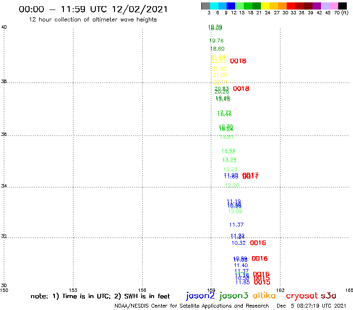
Task: Click the red 0018 label beside 20.53
Action: tap(241, 89)
